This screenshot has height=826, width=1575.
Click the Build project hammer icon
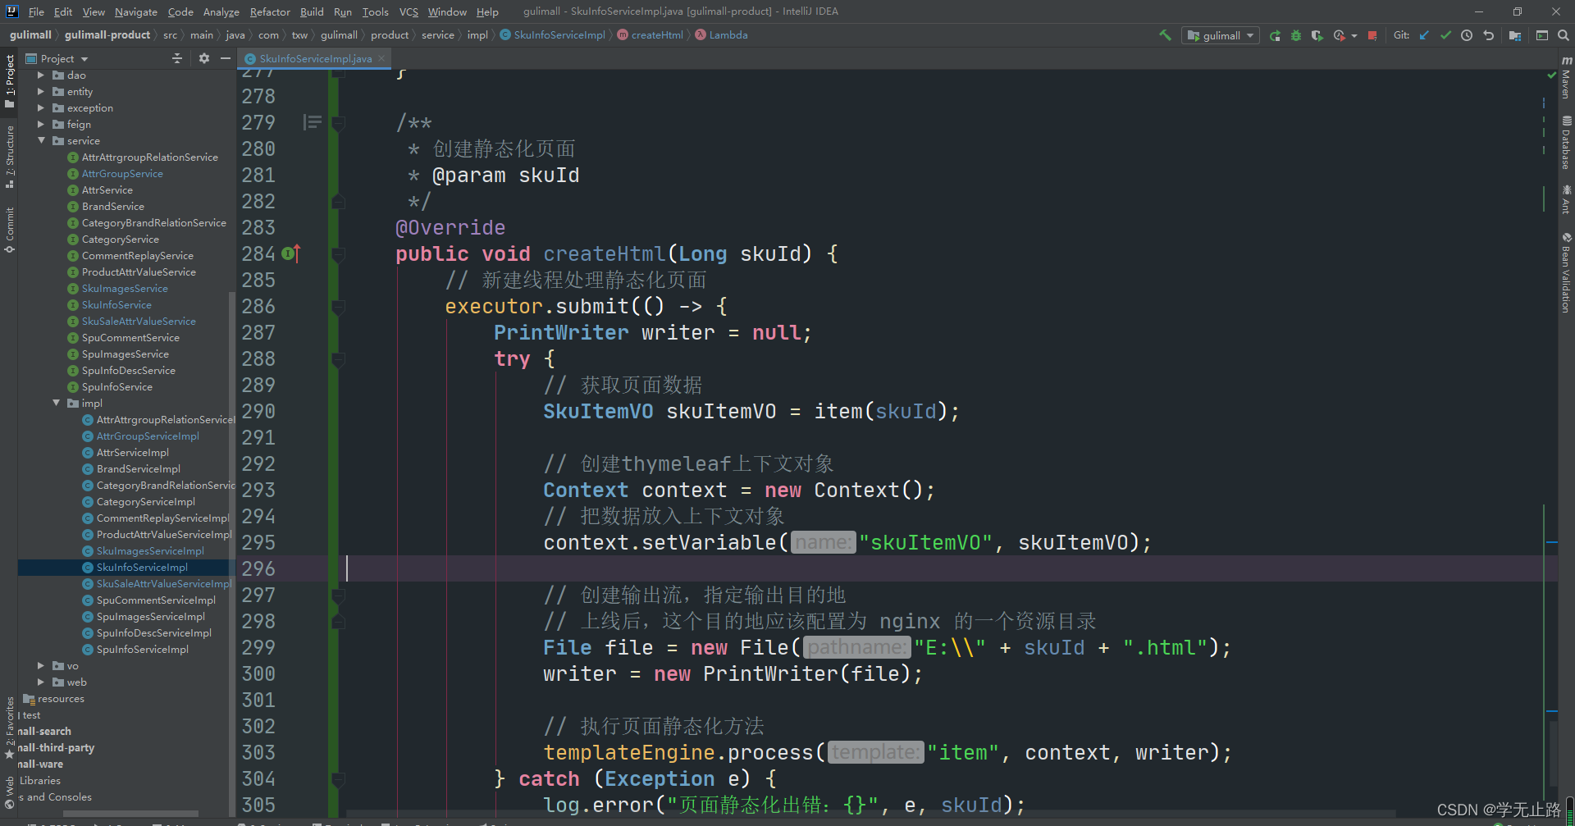point(1165,35)
